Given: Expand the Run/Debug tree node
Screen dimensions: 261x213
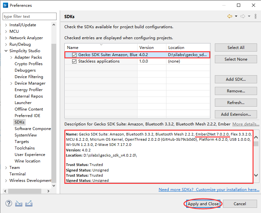Looking at the screenshot, I should 6,44.
